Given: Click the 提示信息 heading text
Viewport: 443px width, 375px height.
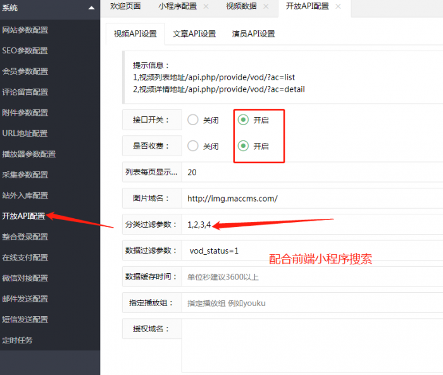Looking at the screenshot, I should click(x=151, y=65).
